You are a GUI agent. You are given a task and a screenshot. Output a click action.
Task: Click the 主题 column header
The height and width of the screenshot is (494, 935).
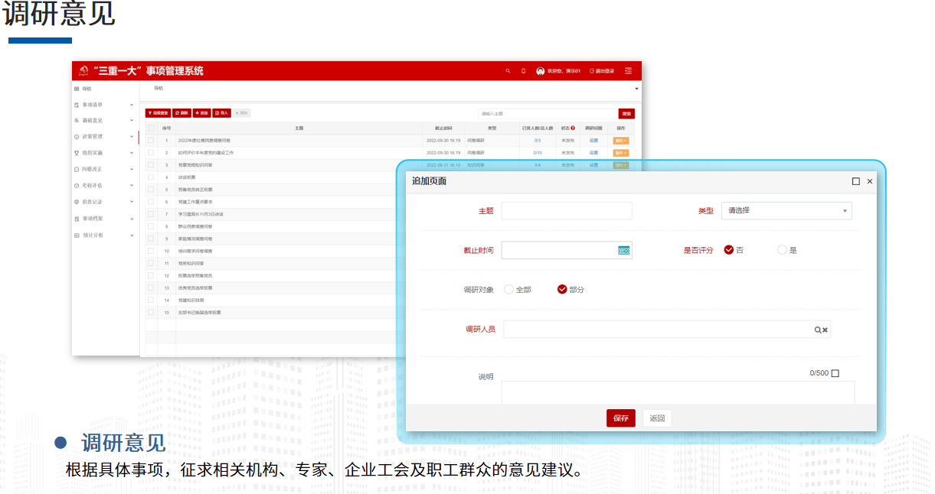click(299, 128)
